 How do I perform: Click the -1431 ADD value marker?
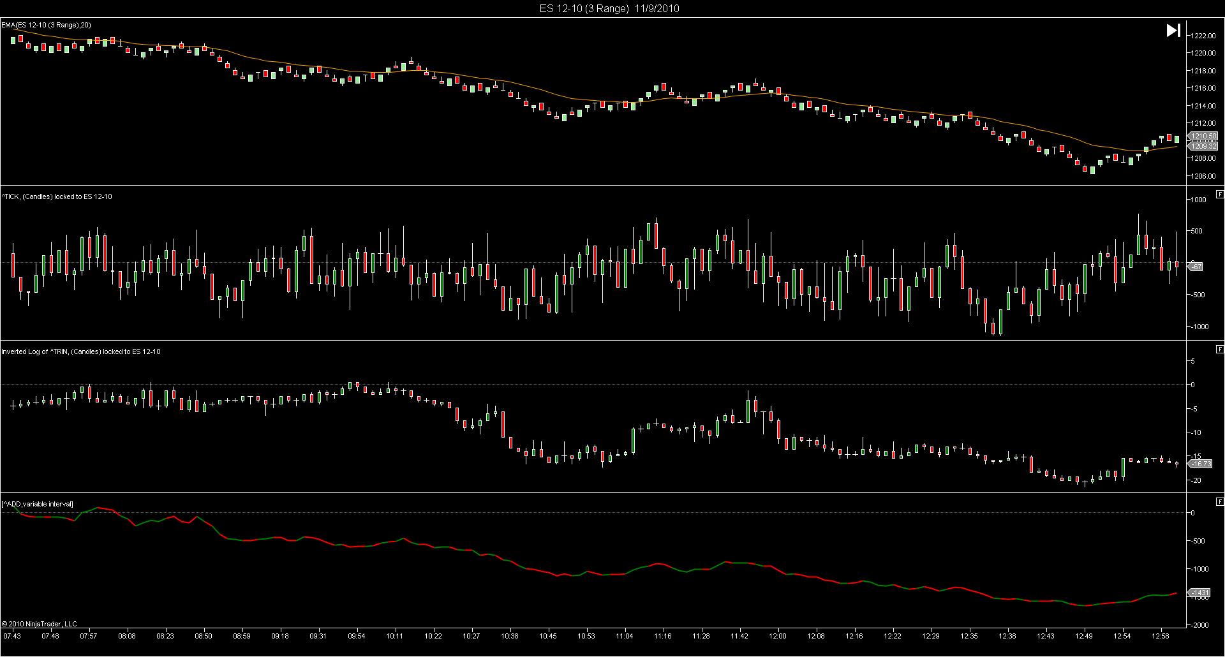pyautogui.click(x=1199, y=593)
